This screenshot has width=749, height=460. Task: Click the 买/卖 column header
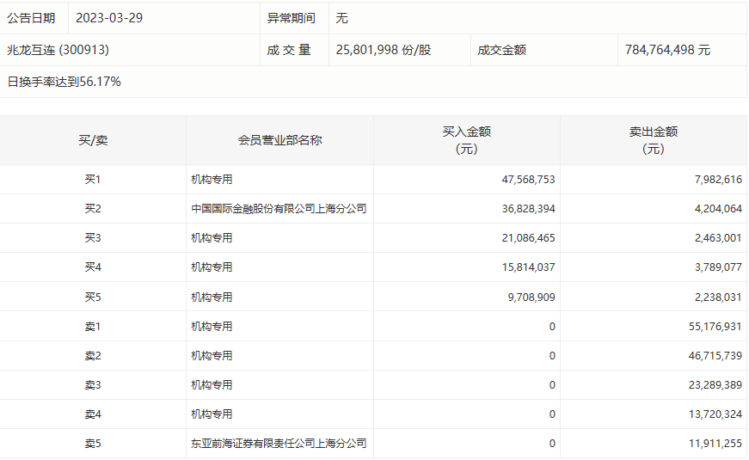93,140
